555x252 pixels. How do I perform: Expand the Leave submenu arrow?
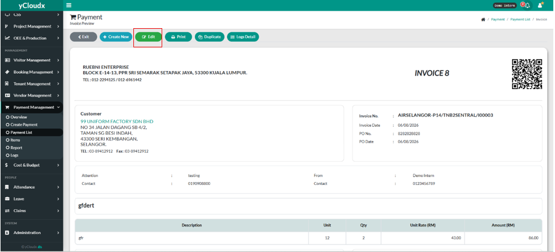[x=58, y=198]
